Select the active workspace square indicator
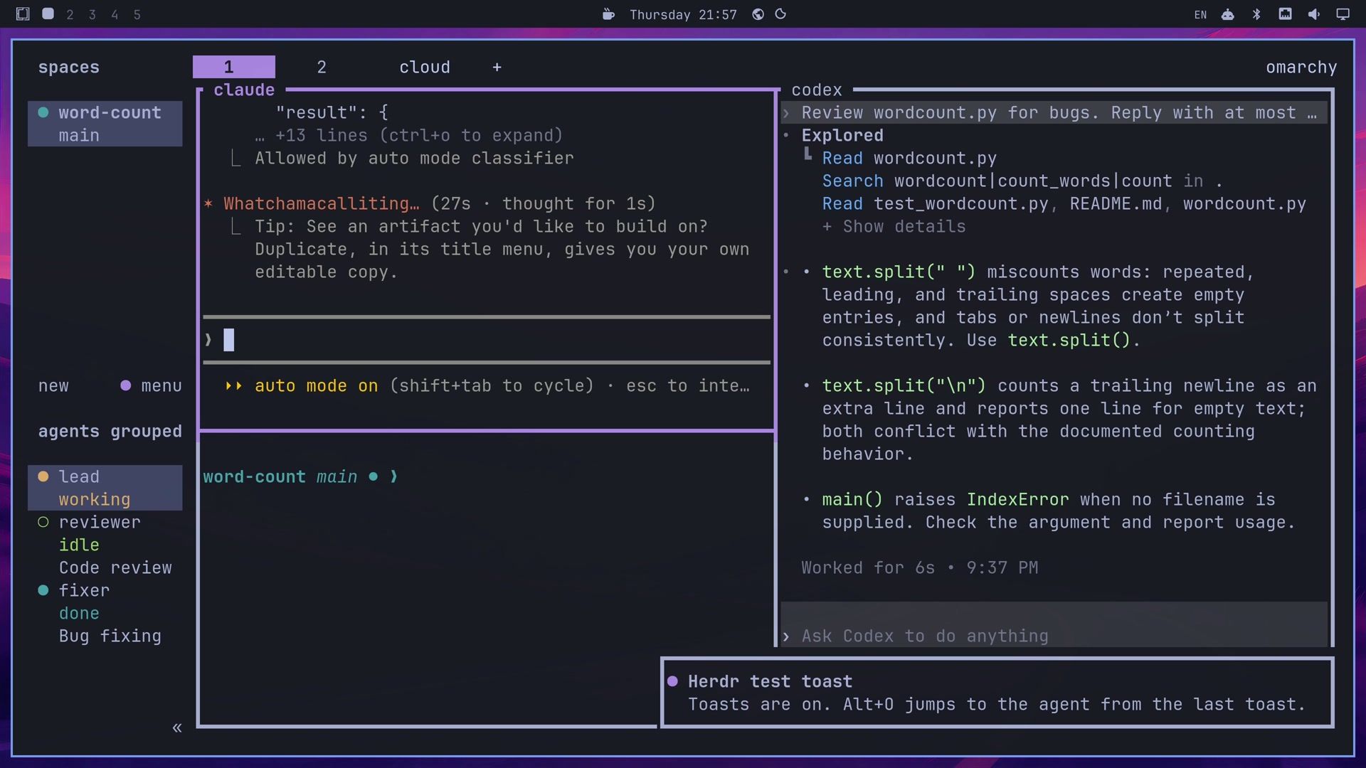Screen dimensions: 1366x768 (48, 14)
